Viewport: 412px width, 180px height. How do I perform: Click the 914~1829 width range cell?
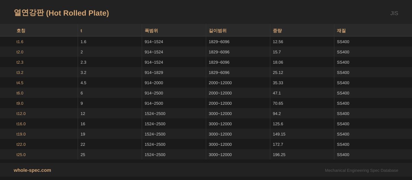(153, 73)
